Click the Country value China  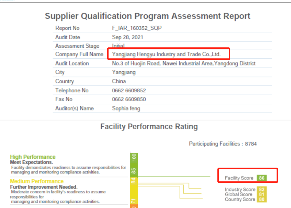(119, 81)
